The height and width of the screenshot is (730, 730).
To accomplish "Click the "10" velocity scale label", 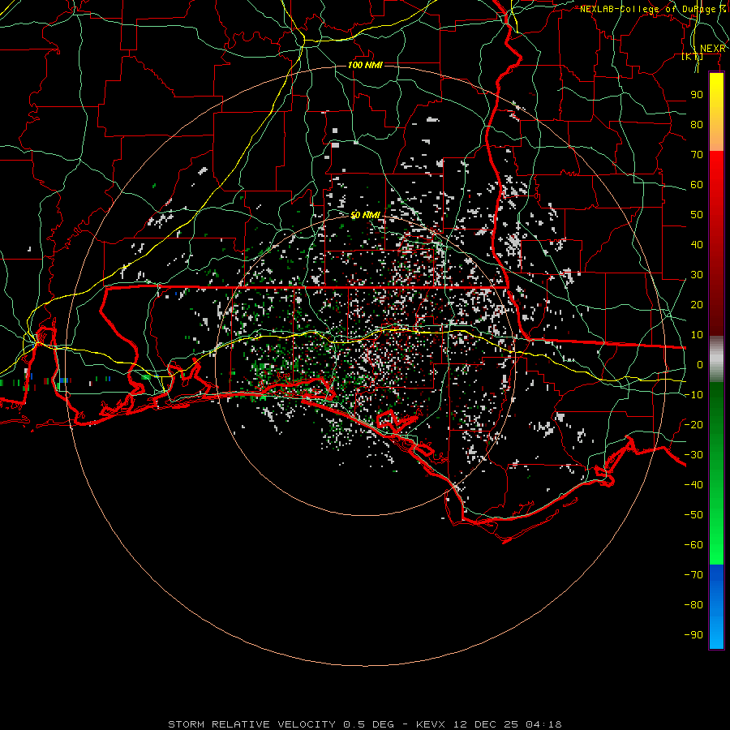I will [697, 335].
